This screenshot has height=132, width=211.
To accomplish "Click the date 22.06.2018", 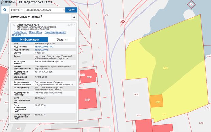I will click(40, 115).
